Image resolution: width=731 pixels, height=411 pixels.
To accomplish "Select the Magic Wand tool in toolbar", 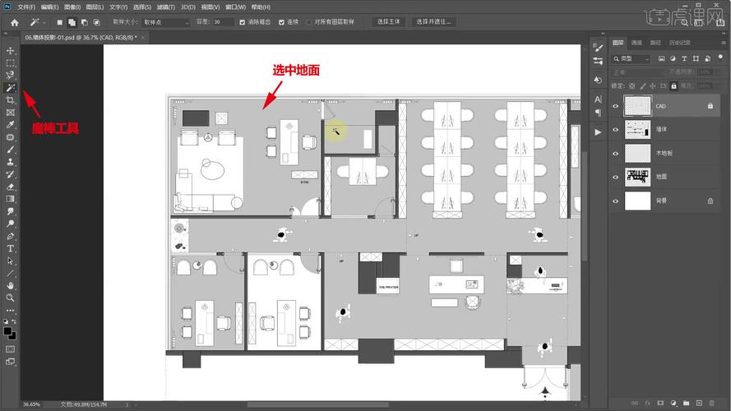I will [11, 87].
